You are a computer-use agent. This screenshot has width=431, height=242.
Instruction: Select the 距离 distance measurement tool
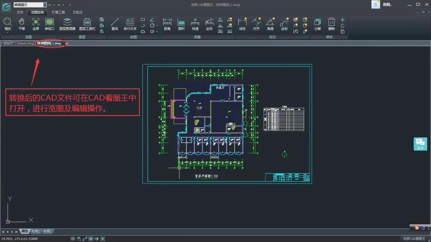click(166, 24)
